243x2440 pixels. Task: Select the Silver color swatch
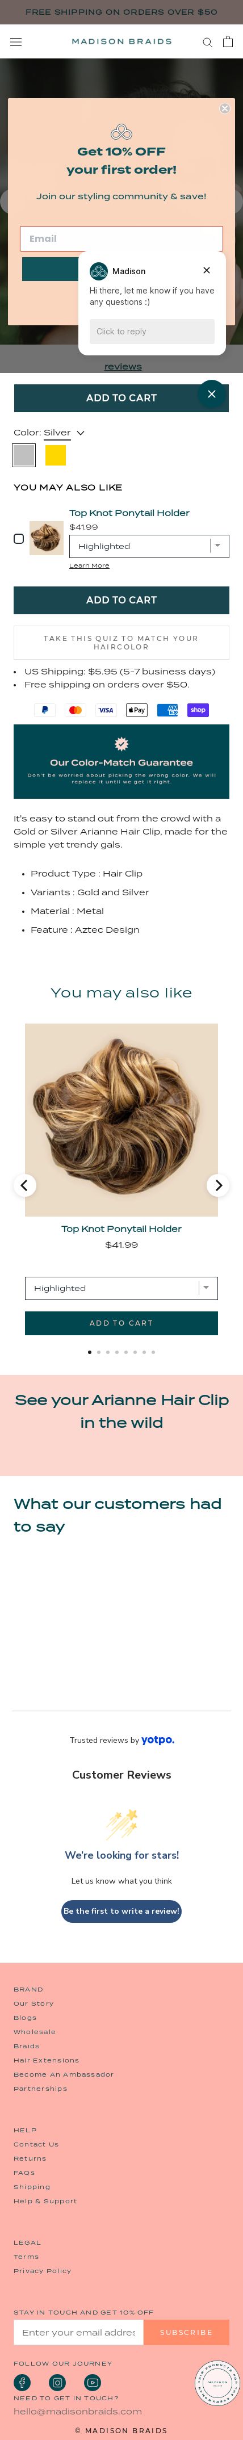tap(24, 456)
